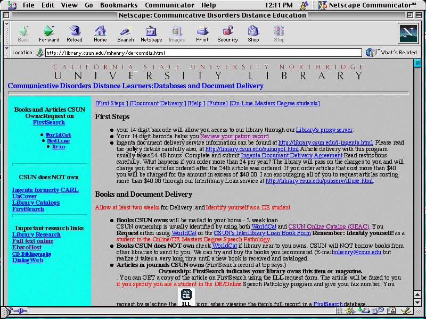Click the mhenry@csun.edu email link

357,252
